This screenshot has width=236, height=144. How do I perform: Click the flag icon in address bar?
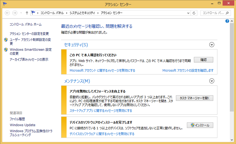pyautogui.click(x=33, y=13)
